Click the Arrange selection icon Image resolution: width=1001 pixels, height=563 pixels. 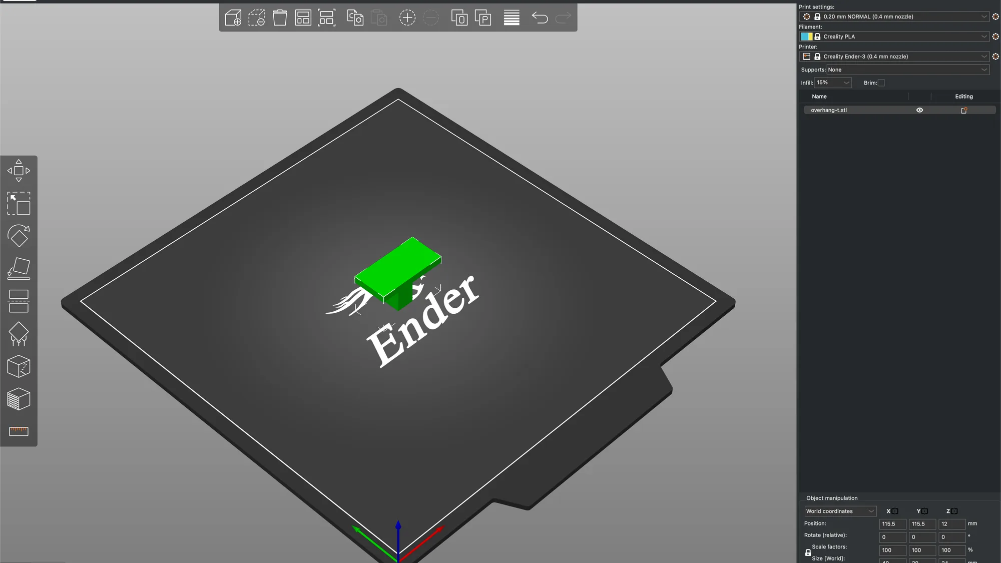coord(327,18)
